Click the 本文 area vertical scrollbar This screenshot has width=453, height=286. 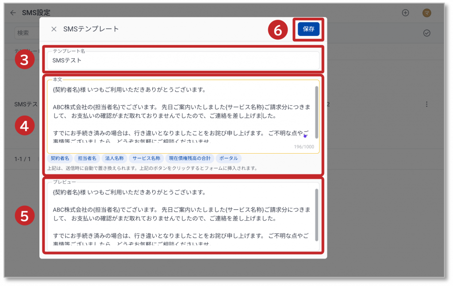point(316,106)
